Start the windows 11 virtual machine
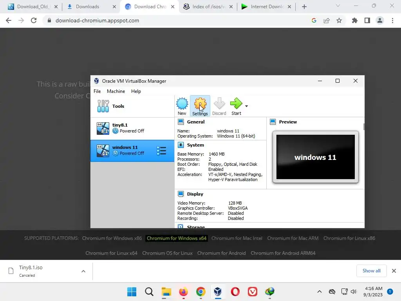Screen dimensions: 401x301 pos(236,106)
